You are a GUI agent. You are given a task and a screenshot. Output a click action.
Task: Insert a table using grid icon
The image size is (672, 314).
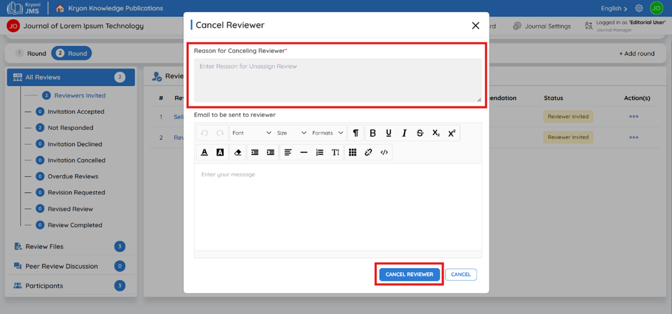coord(352,153)
